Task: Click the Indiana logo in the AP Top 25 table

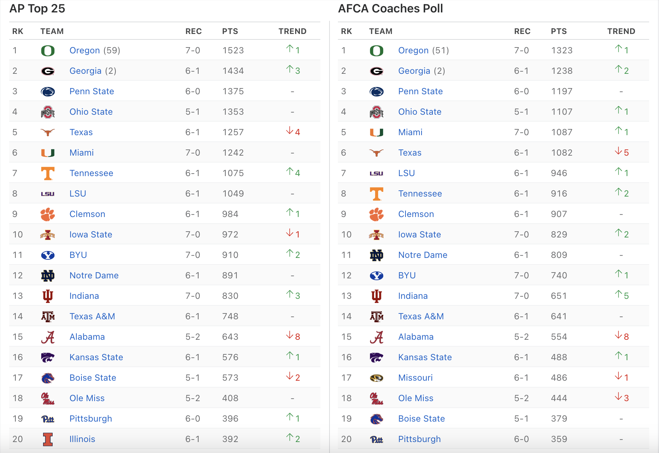Action: click(48, 296)
